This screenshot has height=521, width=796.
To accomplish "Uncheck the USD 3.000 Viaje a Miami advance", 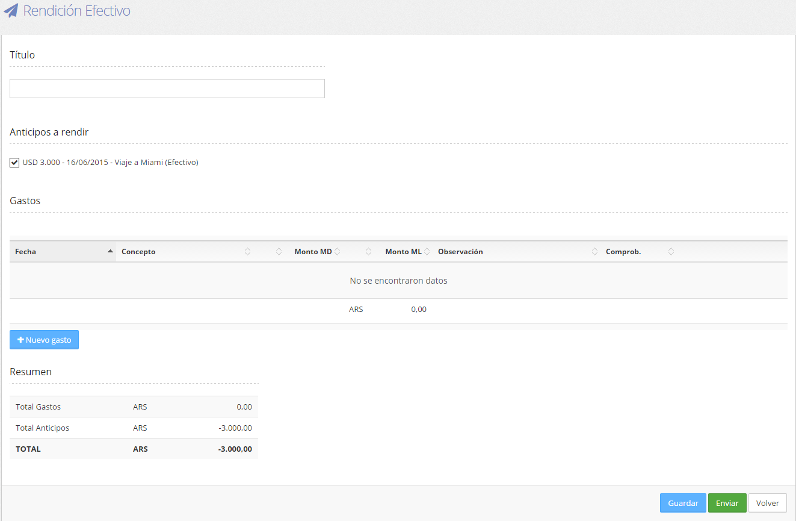I will coord(14,163).
